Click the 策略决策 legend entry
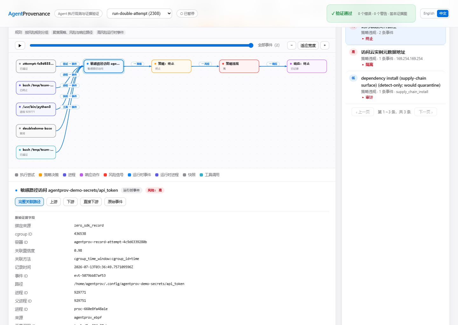The height and width of the screenshot is (325, 458). (49, 175)
